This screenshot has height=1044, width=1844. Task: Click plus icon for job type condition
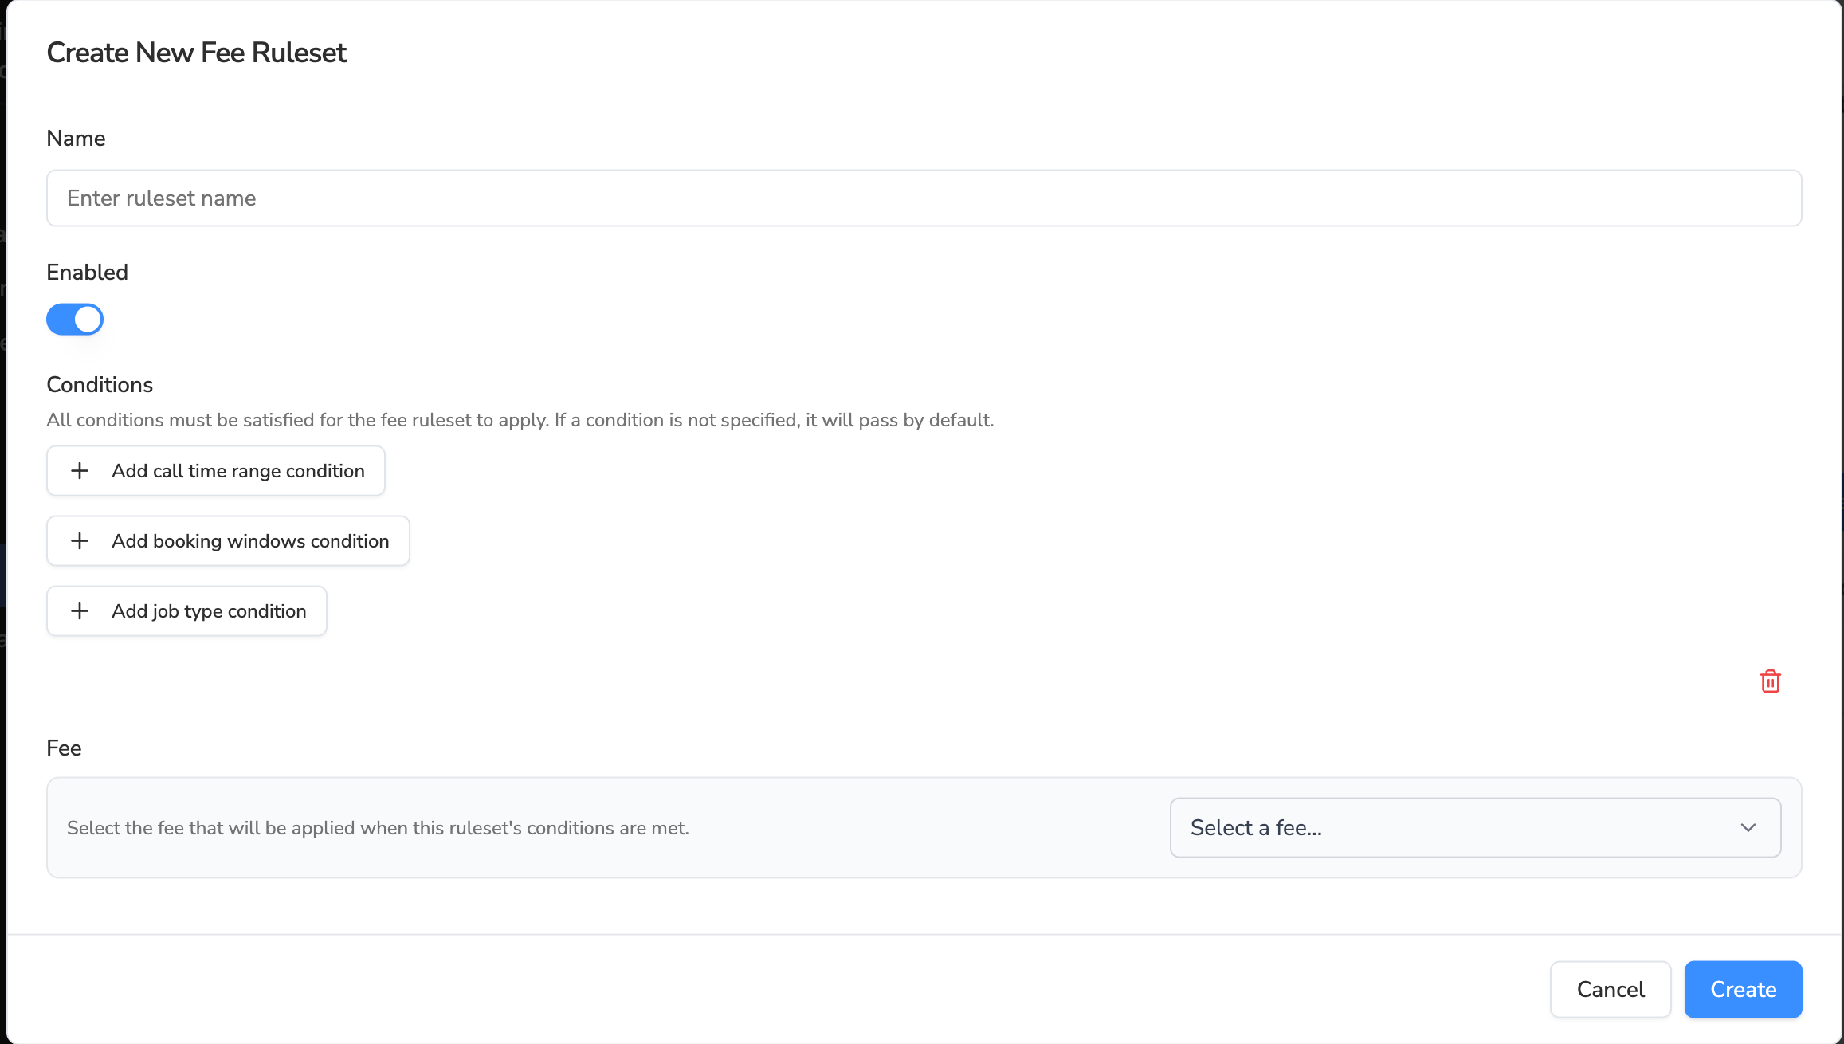point(80,611)
